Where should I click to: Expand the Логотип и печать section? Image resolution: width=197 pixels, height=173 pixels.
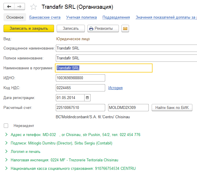coord(6,151)
